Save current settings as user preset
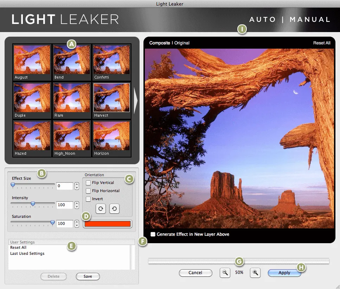The width and height of the screenshot is (340, 289). [x=88, y=276]
